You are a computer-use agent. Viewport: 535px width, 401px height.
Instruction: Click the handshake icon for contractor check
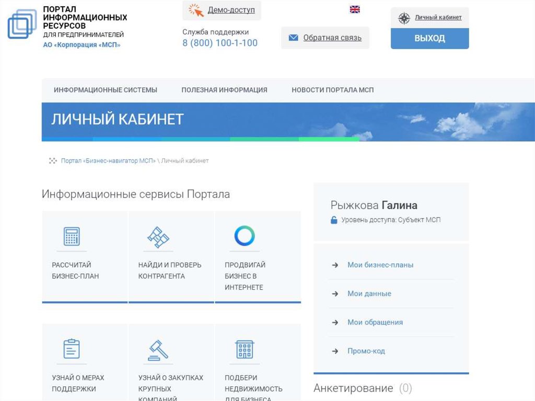coord(158,237)
